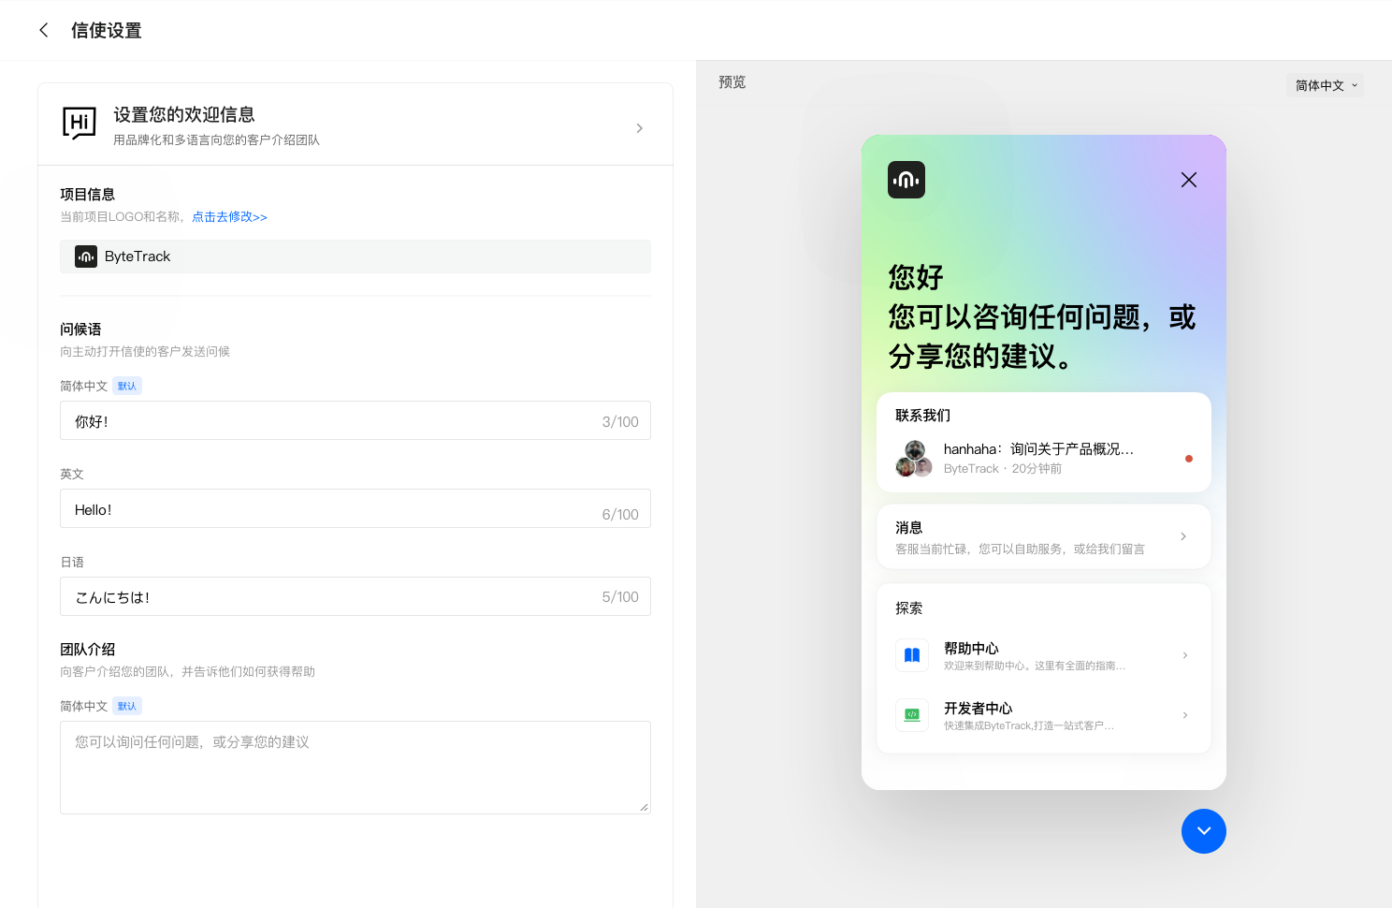Open the 点击去修改>> link

tap(229, 216)
